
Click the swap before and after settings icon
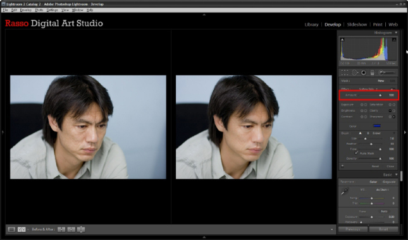[x=81, y=229]
